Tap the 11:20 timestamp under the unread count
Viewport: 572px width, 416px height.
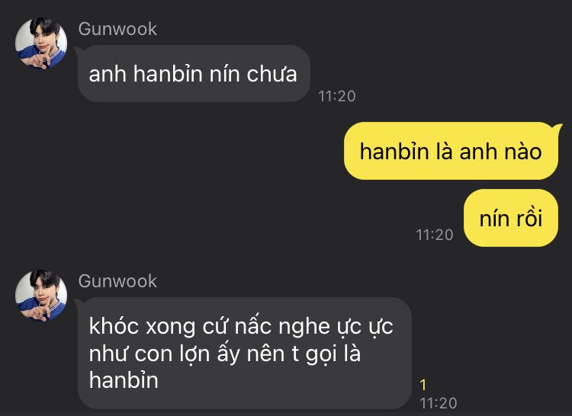coord(438,403)
